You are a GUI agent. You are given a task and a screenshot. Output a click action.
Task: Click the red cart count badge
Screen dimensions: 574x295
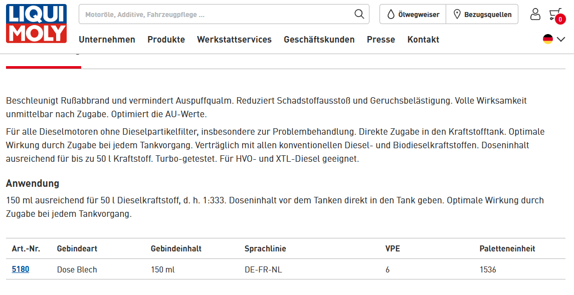[560, 20]
